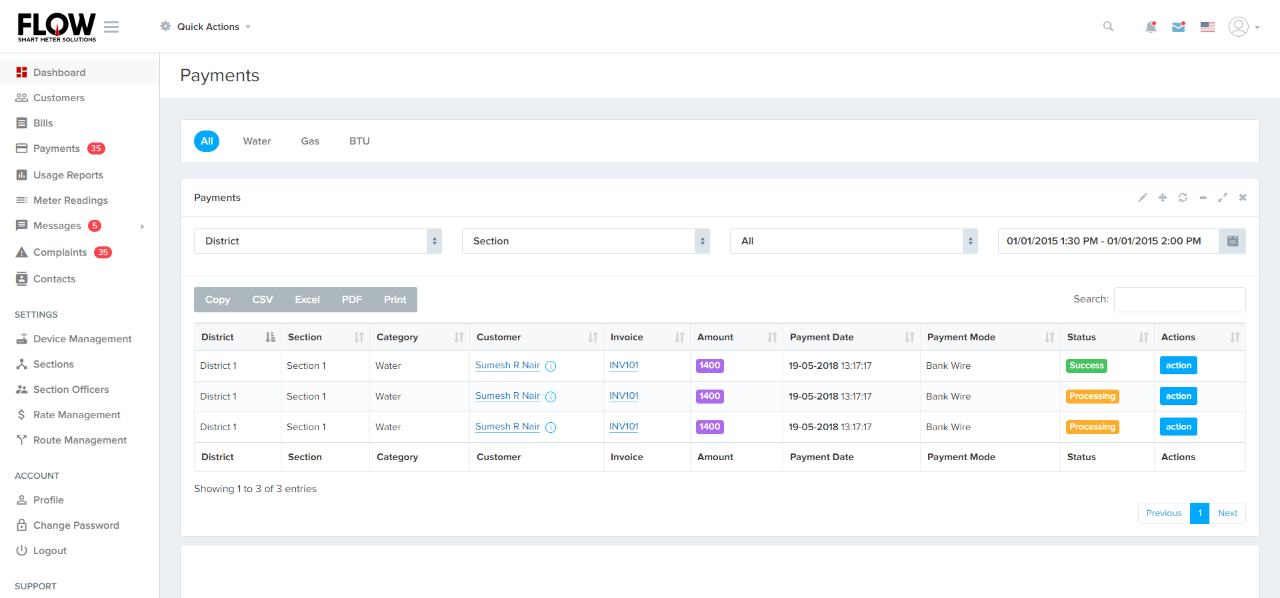Viewport: 1280px width, 598px height.
Task: Toggle sidebar with hamburger menu icon
Action: click(x=111, y=27)
